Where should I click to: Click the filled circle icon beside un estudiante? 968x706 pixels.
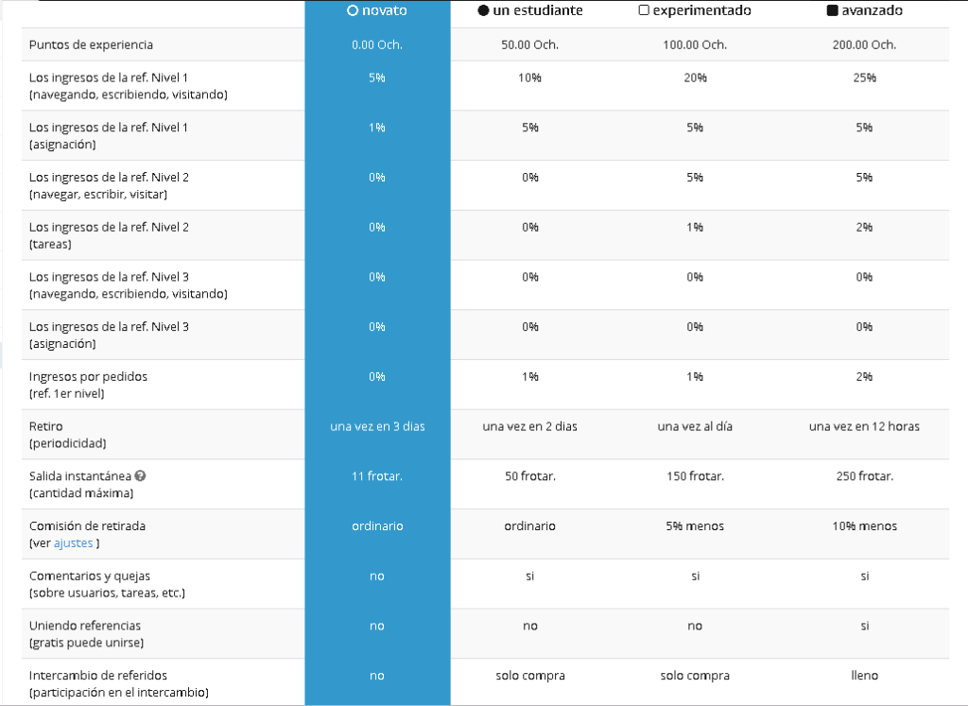point(483,11)
